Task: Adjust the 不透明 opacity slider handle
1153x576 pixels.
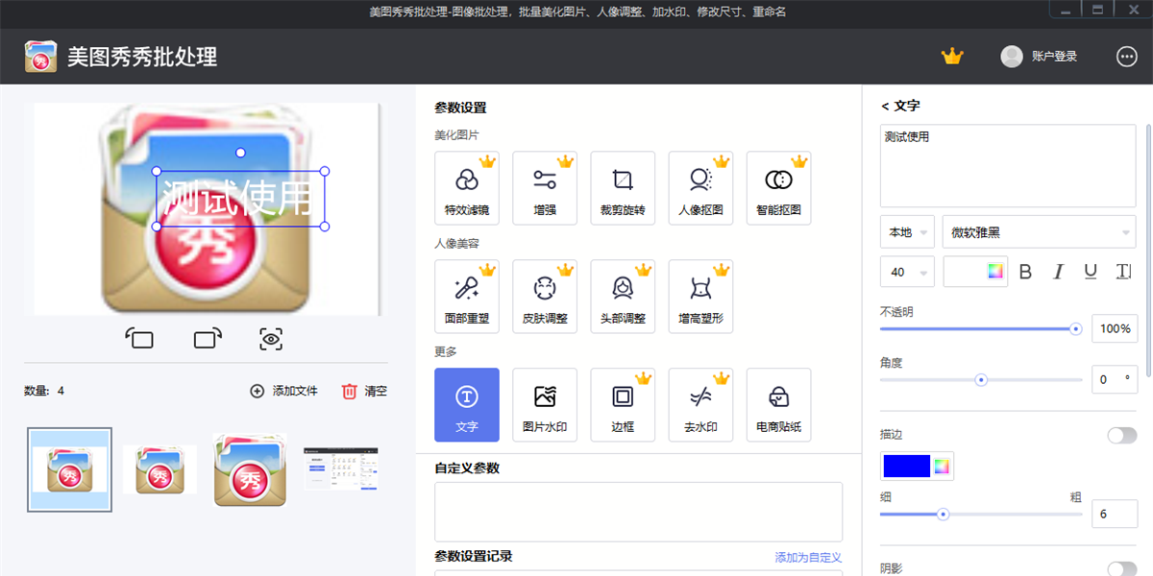Action: coord(1076,328)
